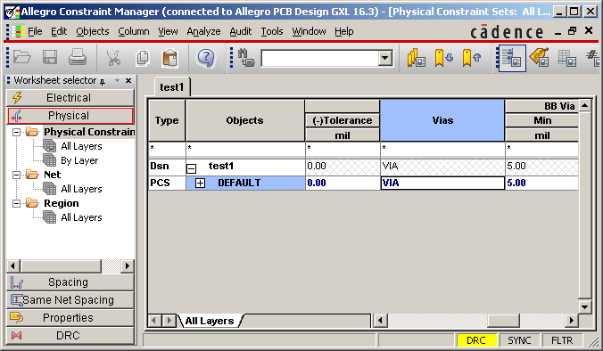
Task: Open Help via question mark icon
Action: point(206,58)
